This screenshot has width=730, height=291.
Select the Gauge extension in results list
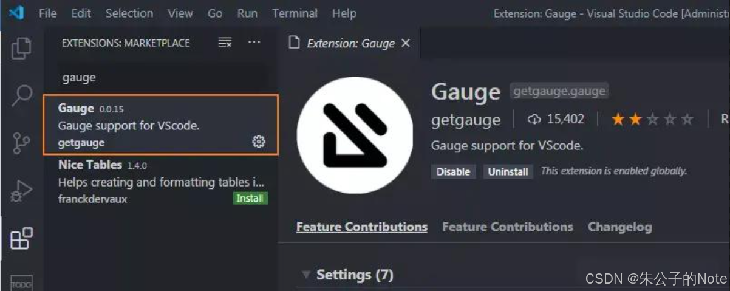160,125
